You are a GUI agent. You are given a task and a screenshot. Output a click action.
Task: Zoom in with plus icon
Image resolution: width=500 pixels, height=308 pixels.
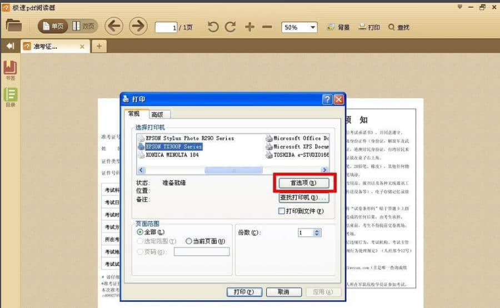pos(249,27)
